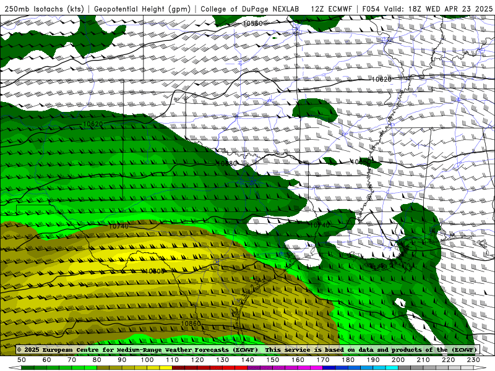Click the 180 knot scale label
Screen dimensions: 495x371
point(348,360)
